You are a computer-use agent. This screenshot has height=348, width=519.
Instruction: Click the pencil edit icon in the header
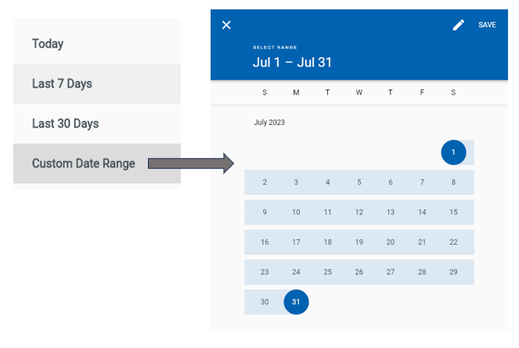(x=459, y=25)
